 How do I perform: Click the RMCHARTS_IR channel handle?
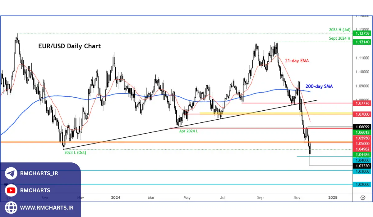(x=39, y=174)
